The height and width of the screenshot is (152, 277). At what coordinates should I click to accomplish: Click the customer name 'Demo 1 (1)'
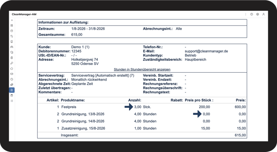point(80,47)
